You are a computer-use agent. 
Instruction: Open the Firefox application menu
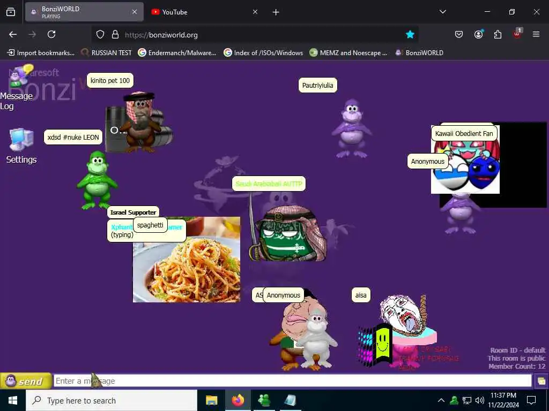tap(536, 34)
